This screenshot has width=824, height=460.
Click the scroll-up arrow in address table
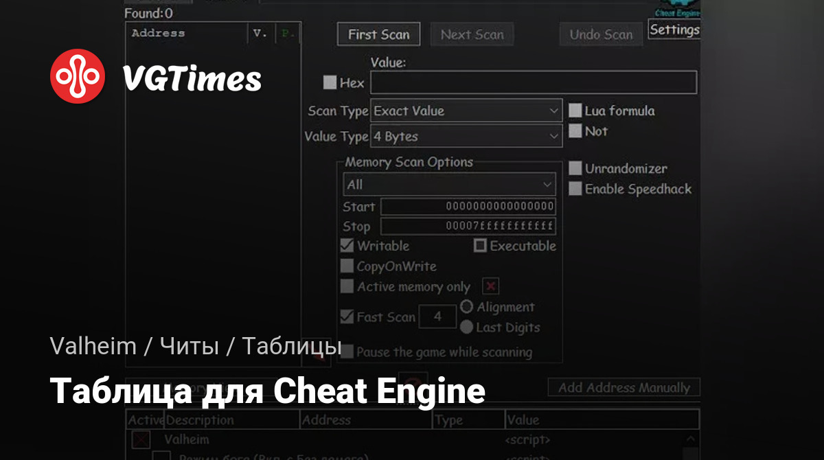[691, 439]
